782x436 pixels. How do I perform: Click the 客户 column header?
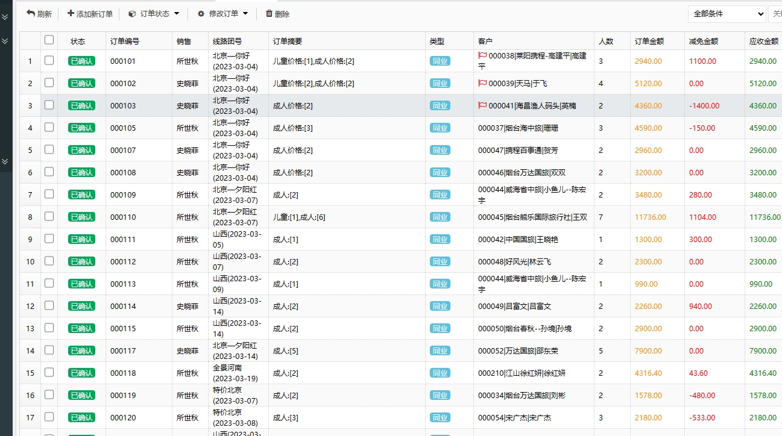pos(485,41)
